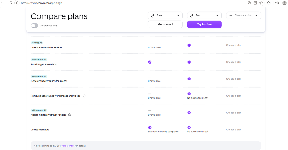Click 'No allowance used' in Create mock ups row
Viewport: 288px width, 150px height.
point(198,132)
